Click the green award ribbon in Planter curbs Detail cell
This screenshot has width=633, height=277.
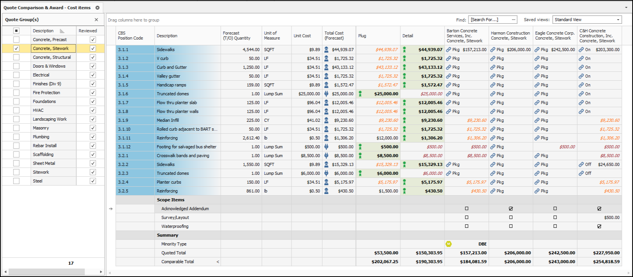404,182
